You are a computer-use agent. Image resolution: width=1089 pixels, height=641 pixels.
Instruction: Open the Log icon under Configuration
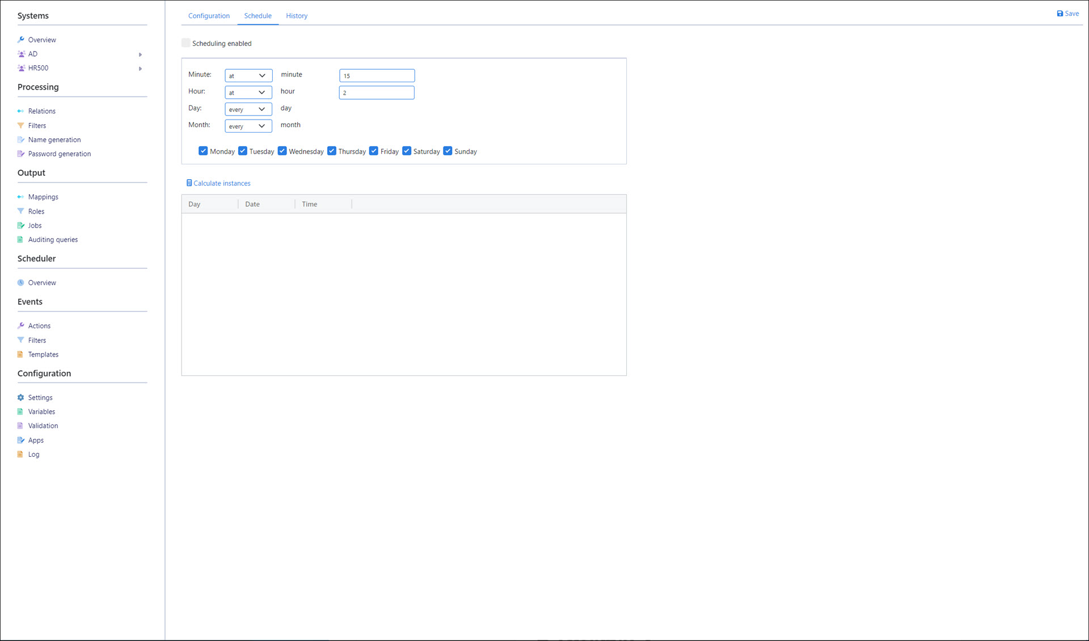21,454
